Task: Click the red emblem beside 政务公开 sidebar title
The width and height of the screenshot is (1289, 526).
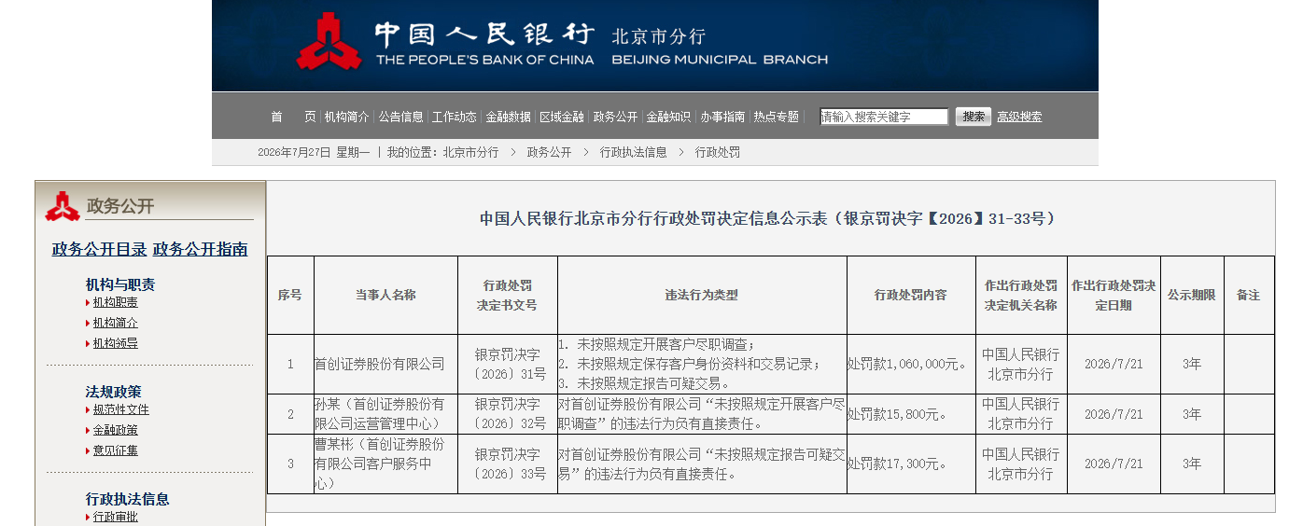Action: 63,206
